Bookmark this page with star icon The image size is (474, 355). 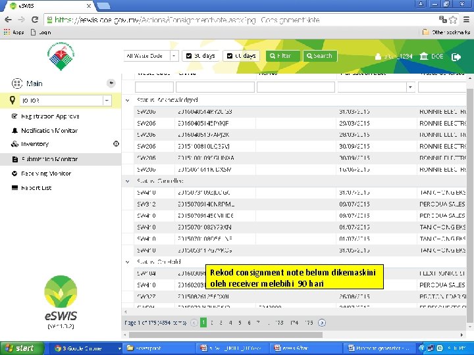point(453,20)
